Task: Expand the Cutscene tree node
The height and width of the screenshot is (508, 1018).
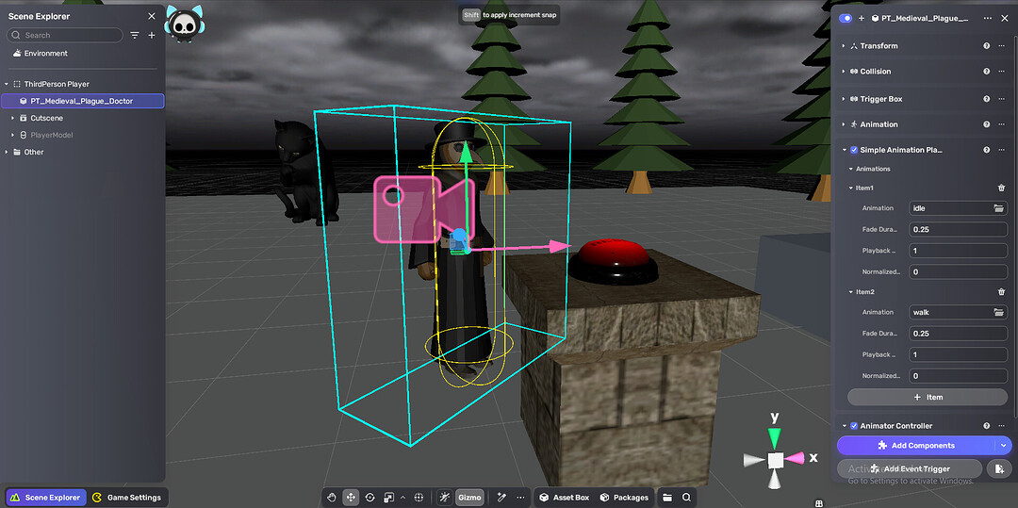Action: click(x=11, y=118)
